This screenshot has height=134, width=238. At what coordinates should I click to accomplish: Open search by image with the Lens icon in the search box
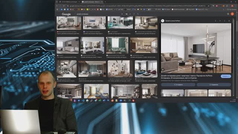point(134,14)
